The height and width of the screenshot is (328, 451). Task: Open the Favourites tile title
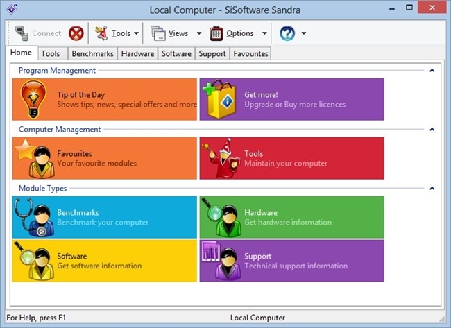(74, 153)
